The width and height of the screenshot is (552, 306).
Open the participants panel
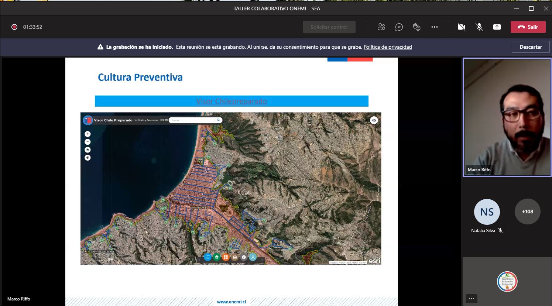pos(381,27)
